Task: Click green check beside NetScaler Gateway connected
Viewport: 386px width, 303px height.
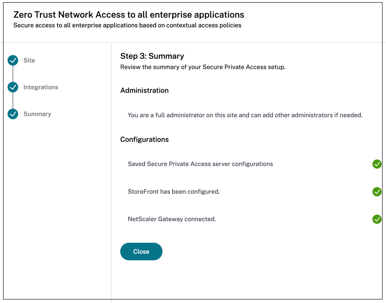Action: click(377, 219)
